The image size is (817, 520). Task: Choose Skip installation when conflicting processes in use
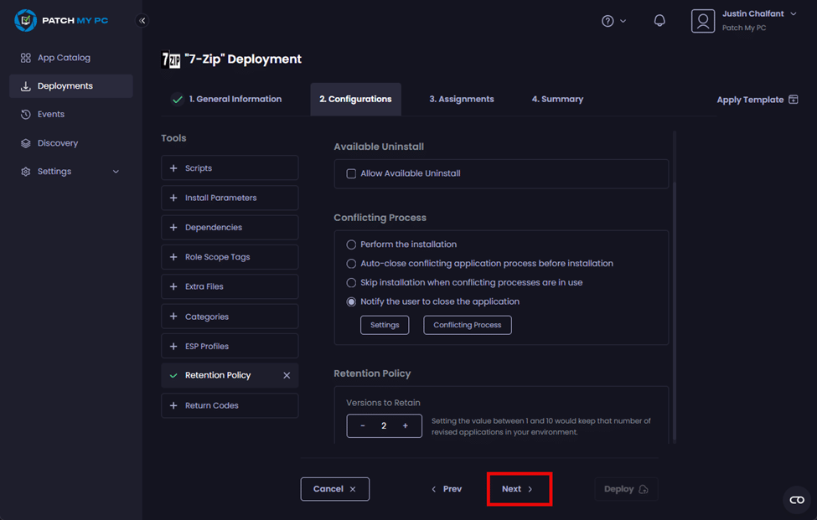click(x=352, y=283)
